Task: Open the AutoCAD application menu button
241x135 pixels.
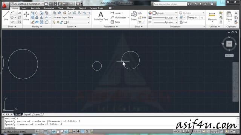Action: coord(5,5)
